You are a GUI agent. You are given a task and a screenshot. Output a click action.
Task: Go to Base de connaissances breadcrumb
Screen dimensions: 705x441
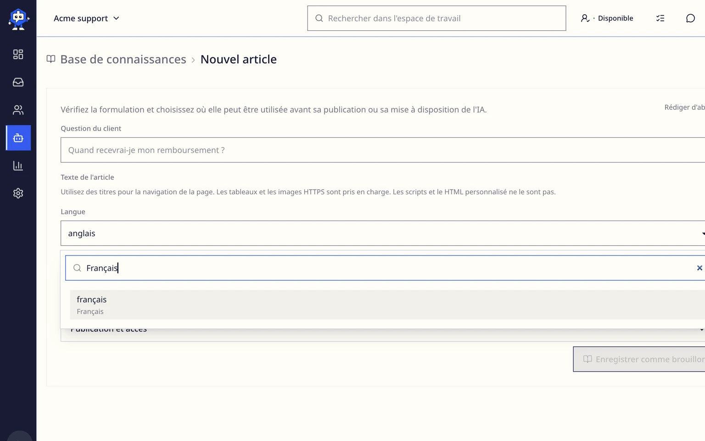[123, 59]
